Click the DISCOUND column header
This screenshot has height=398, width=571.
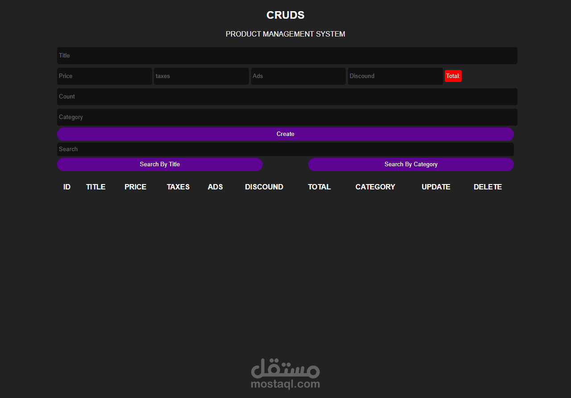[264, 187]
